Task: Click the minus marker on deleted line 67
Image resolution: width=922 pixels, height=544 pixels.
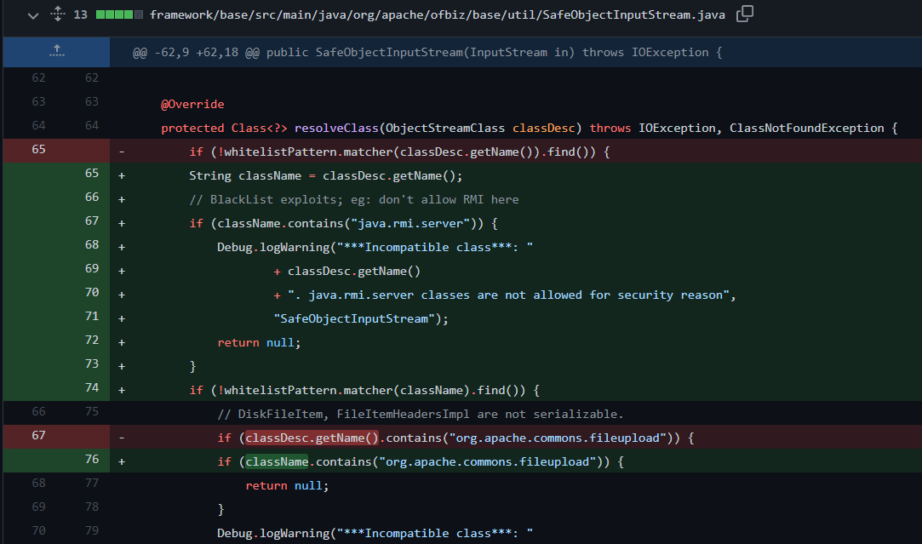Action: (122, 438)
